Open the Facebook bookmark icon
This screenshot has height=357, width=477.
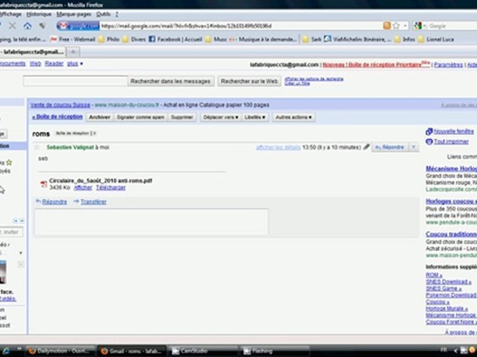pyautogui.click(x=152, y=39)
